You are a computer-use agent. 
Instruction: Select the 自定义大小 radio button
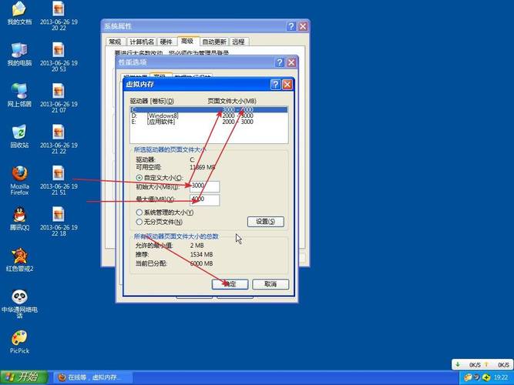point(139,178)
